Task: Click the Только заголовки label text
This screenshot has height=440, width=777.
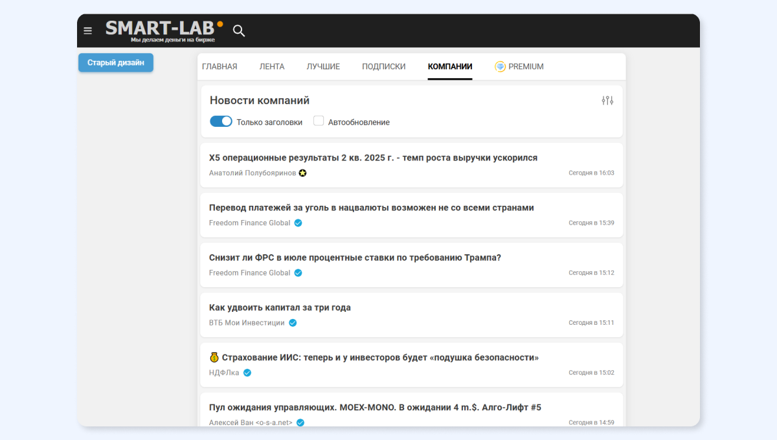Action: [269, 122]
